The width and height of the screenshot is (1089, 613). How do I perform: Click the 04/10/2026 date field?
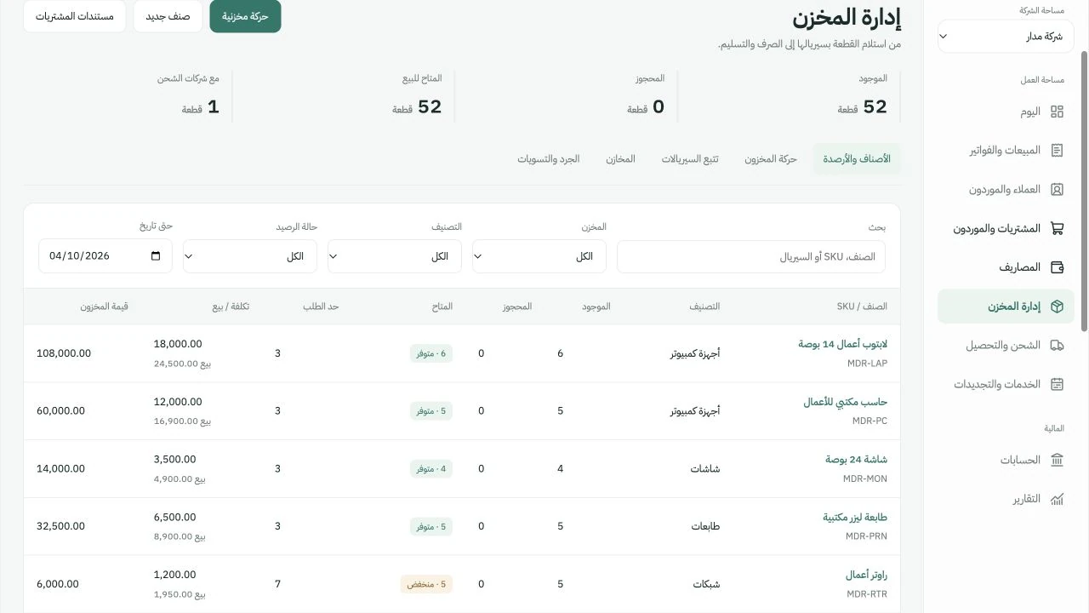coord(105,255)
